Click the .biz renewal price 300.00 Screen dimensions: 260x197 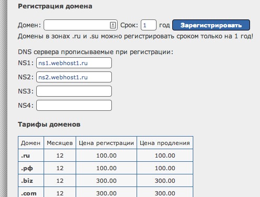pyautogui.click(x=165, y=181)
